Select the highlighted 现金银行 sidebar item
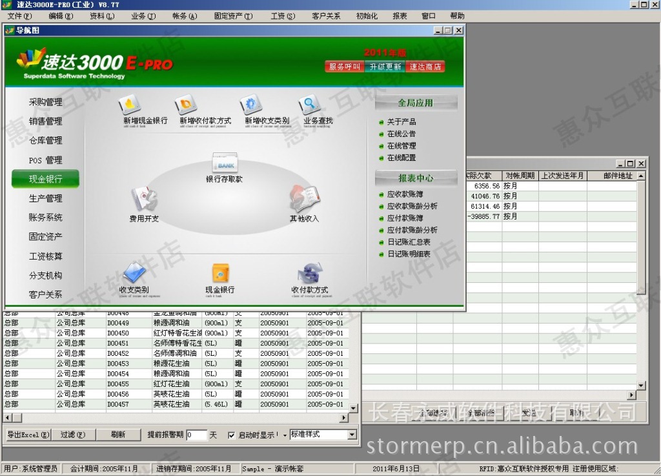Viewport: 661px width, 476px height. pyautogui.click(x=46, y=179)
